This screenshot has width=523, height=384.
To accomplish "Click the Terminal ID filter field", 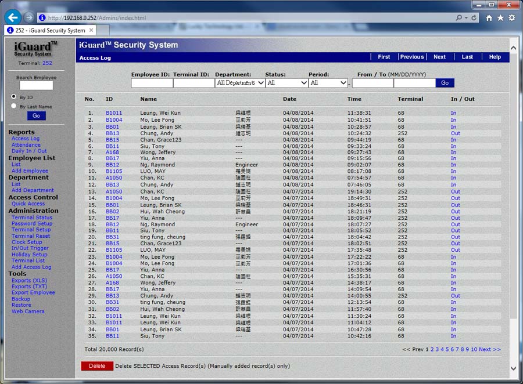I will (x=194, y=83).
